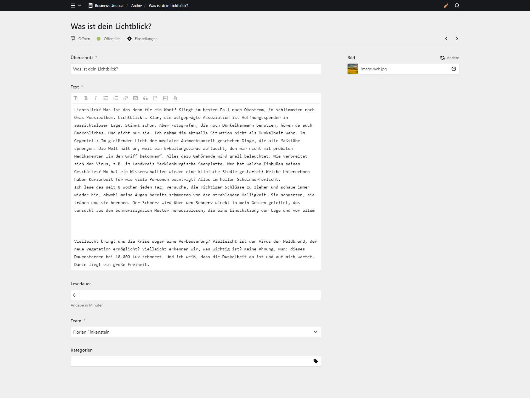
Task: Click into the Text editor body
Action: pos(196,187)
